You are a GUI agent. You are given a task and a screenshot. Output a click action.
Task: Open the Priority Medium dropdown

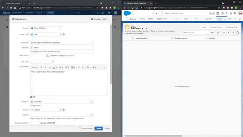(x=46, y=110)
